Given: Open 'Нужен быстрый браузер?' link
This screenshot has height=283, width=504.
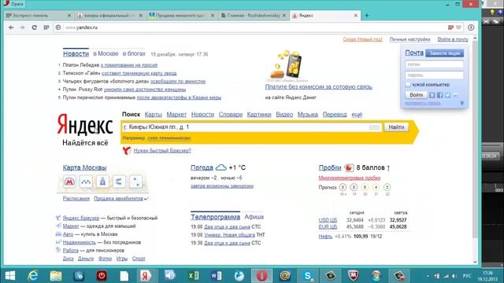Looking at the screenshot, I should [x=162, y=150].
